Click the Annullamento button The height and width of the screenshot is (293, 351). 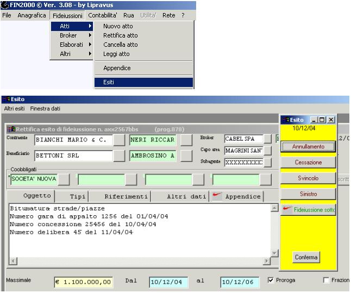(x=308, y=147)
